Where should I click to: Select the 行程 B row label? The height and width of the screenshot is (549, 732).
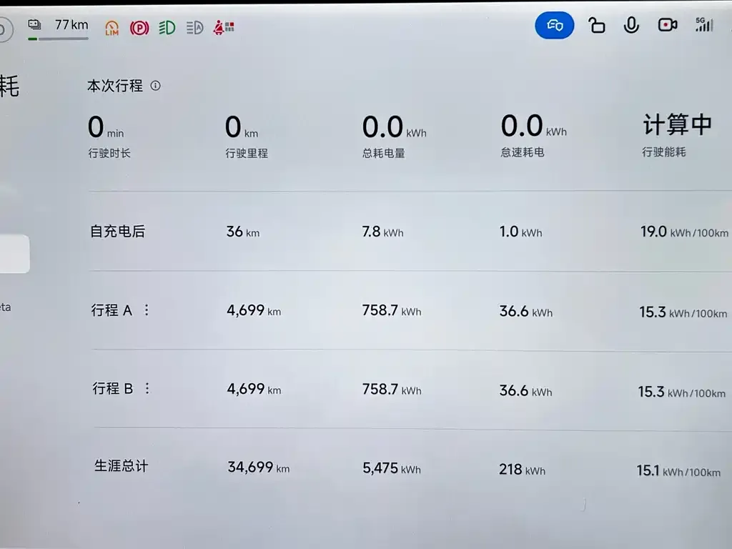[x=112, y=388]
